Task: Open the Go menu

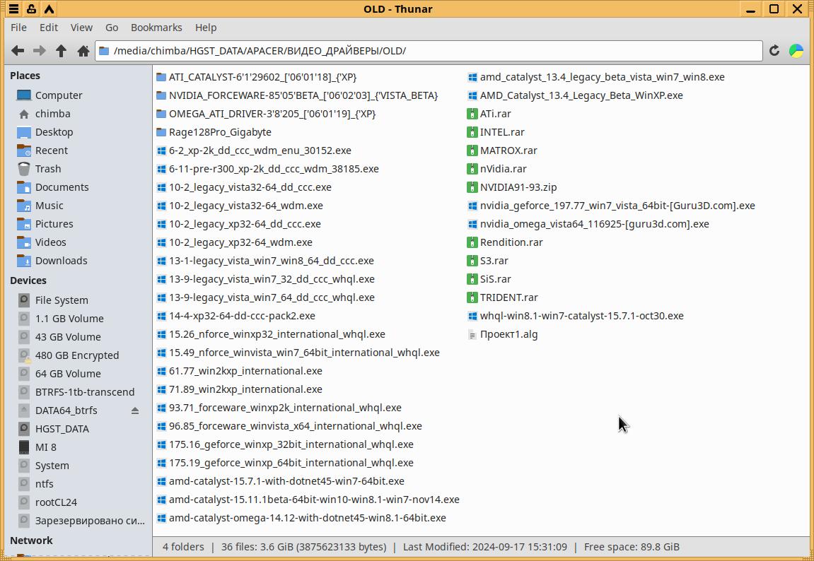Action: 112,28
